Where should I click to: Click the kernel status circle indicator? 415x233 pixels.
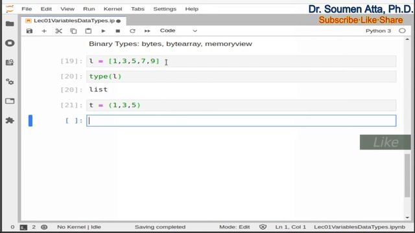pos(402,30)
